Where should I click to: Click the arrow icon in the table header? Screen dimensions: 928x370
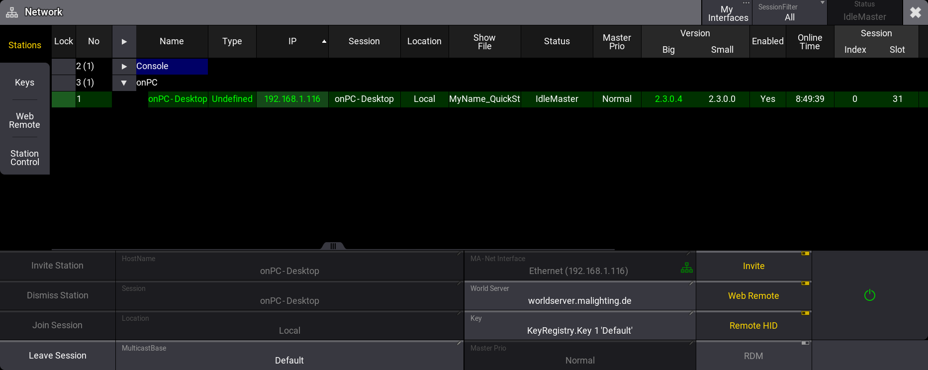pos(124,41)
